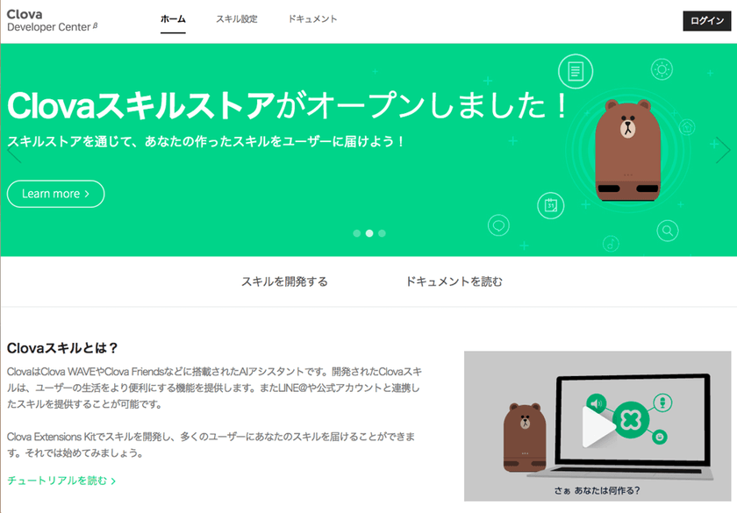This screenshot has width=737, height=513.
Task: Click the chat bubble icon in the banner
Action: (x=498, y=225)
